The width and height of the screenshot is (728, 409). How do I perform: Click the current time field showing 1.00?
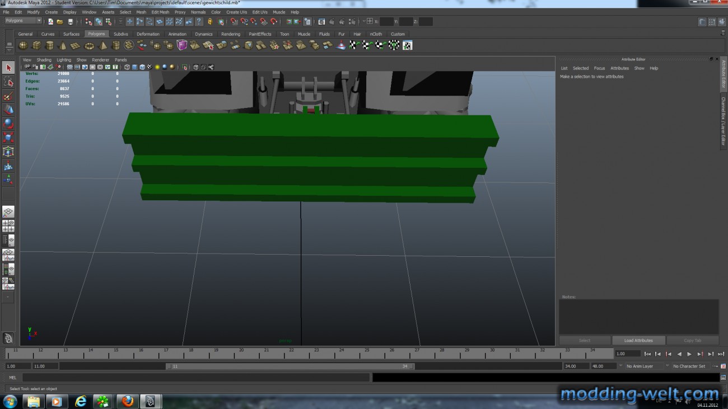click(628, 354)
